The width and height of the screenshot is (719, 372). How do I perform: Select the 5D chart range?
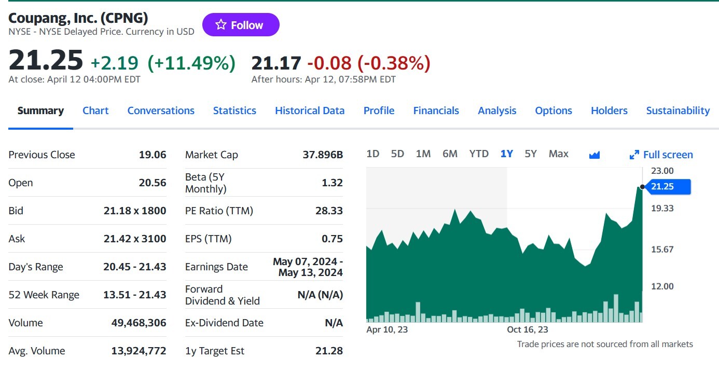[397, 154]
